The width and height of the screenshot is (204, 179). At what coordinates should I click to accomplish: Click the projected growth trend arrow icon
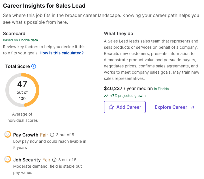106,96
